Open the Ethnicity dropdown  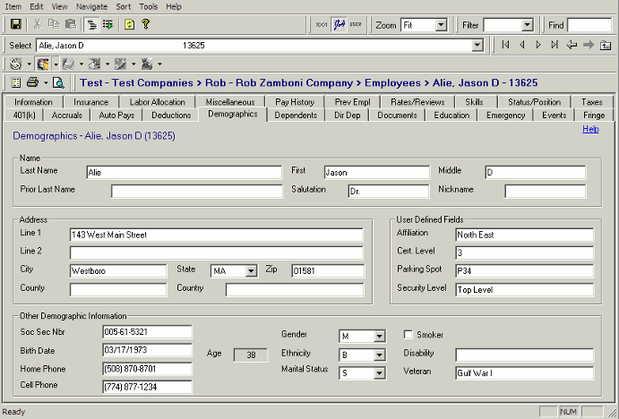pos(379,355)
